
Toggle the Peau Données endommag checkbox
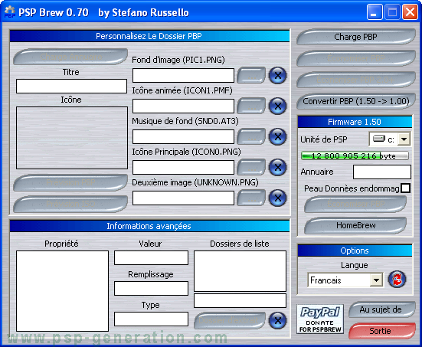pyautogui.click(x=405, y=188)
